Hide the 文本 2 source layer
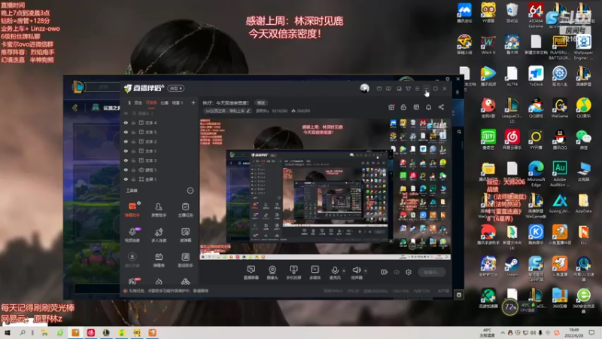Image resolution: width=602 pixels, height=339 pixels. tap(126, 142)
